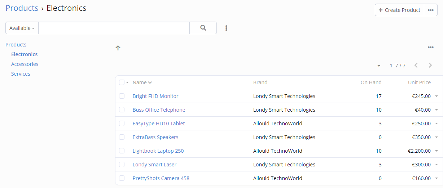
Task: Click the €350.00 unit price cell
Action: 421,137
